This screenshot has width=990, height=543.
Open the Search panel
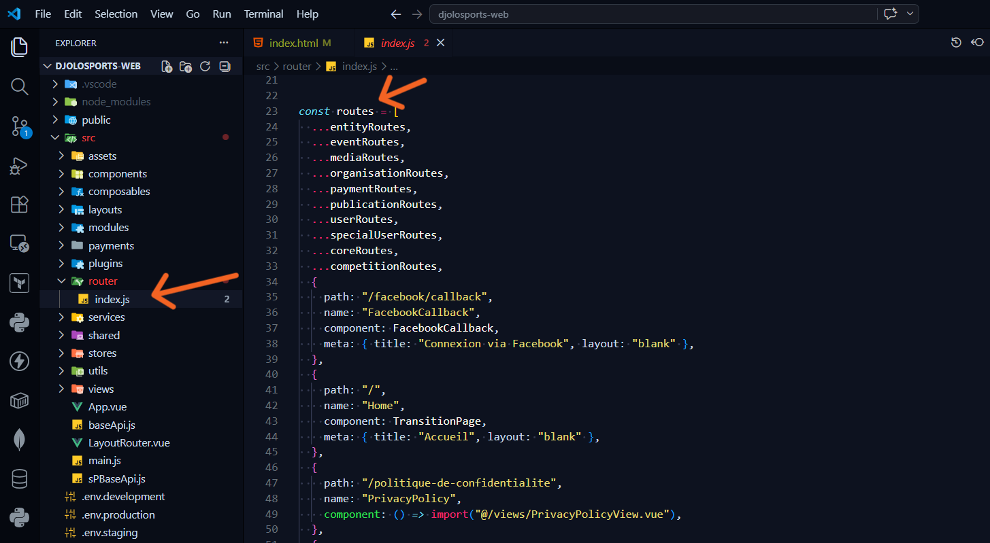tap(19, 86)
